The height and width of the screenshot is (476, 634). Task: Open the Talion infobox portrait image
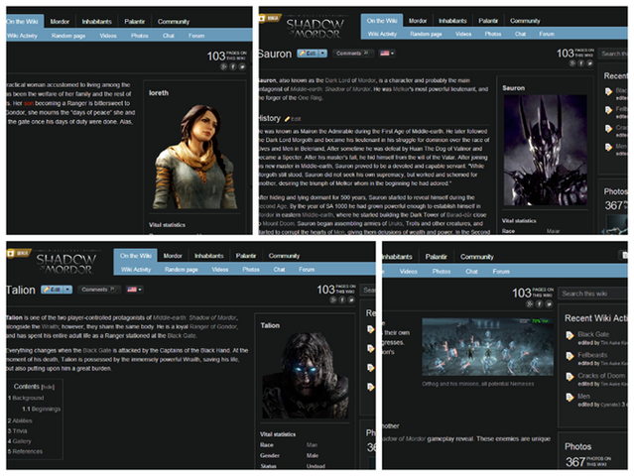coord(306,376)
